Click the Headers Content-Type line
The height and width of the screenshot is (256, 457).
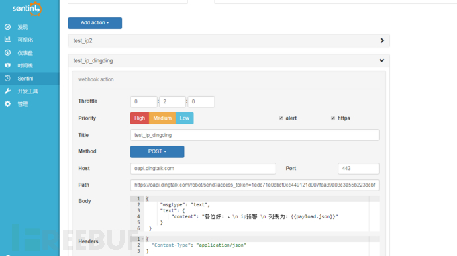(x=199, y=245)
